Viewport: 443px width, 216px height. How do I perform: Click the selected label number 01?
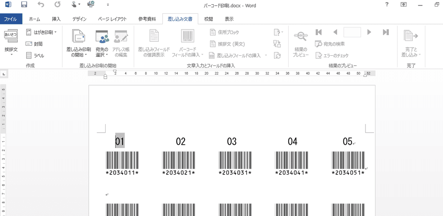(120, 141)
